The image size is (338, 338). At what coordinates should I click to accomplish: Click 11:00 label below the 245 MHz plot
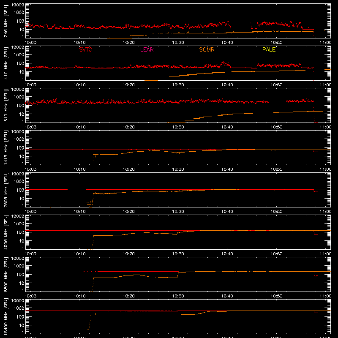(x=325, y=43)
